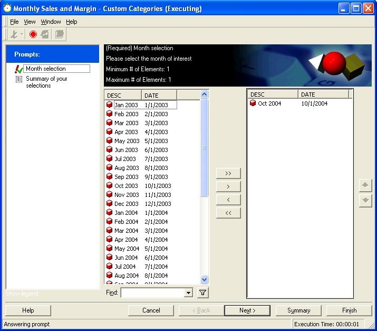Remove selected month with < button

tap(228, 200)
